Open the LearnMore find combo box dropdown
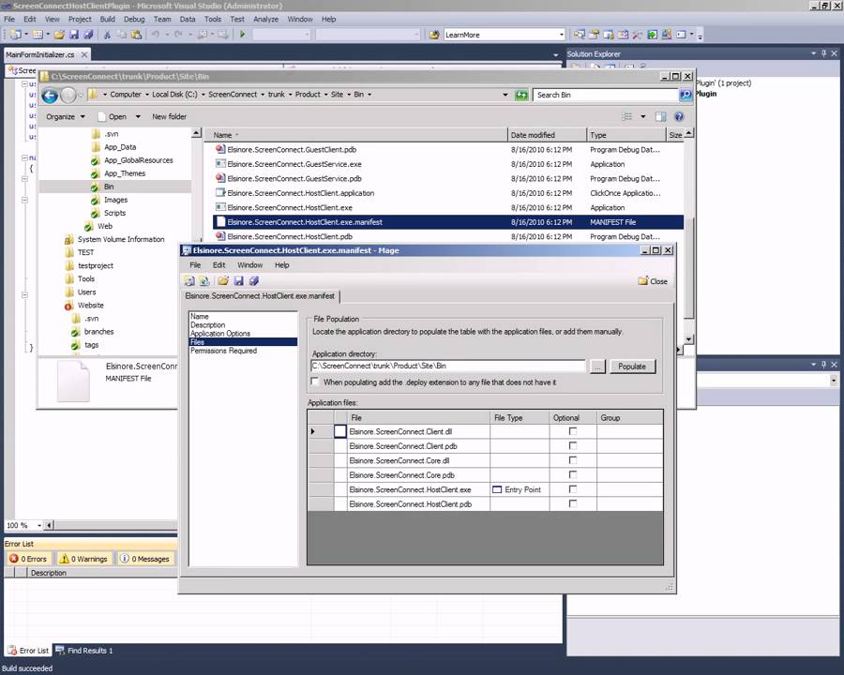This screenshot has width=844, height=675. click(561, 35)
